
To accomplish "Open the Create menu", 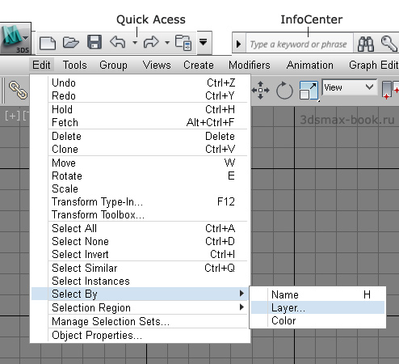I will point(199,65).
